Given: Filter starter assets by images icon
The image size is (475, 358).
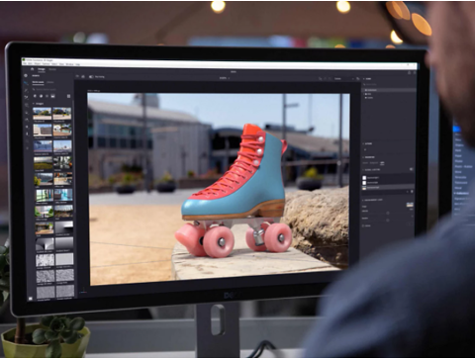Looking at the screenshot, I should pyautogui.click(x=52, y=96).
